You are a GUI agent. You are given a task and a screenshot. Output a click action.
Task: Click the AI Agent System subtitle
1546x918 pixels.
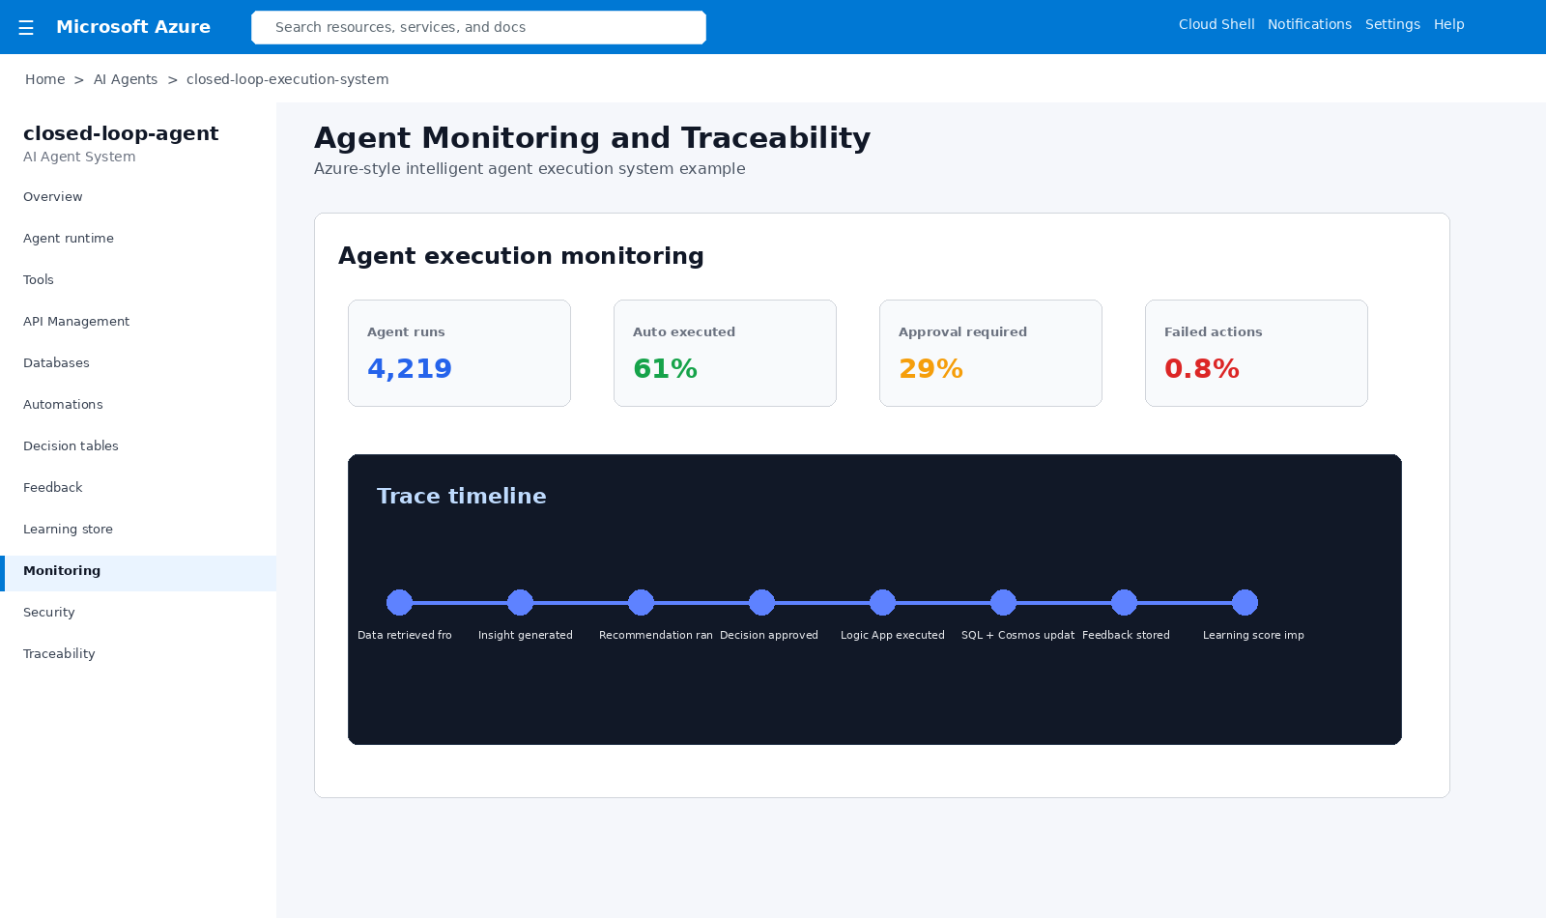tap(79, 157)
